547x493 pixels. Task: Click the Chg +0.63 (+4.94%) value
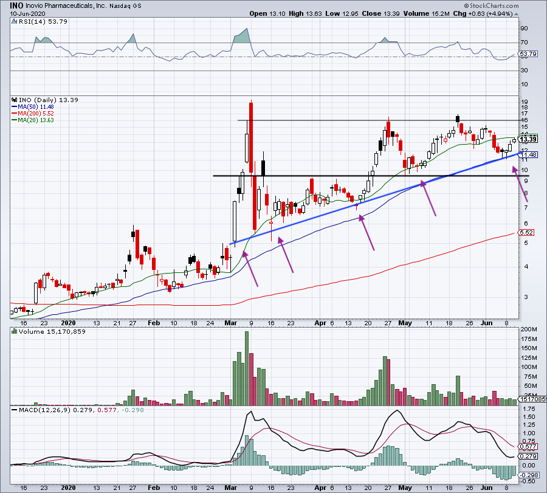point(483,13)
